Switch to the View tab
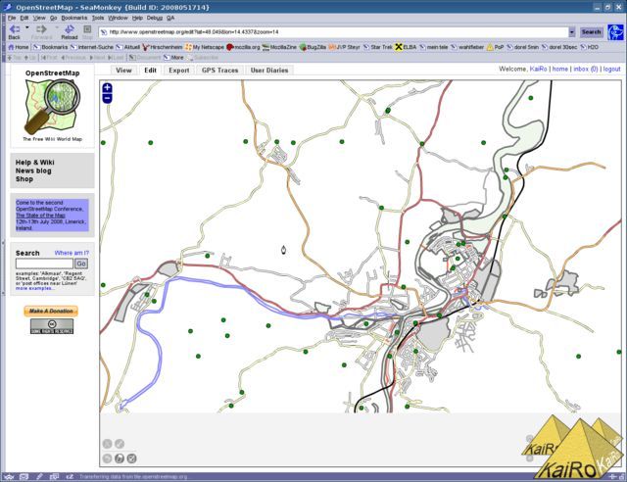The height and width of the screenshot is (482, 627). click(x=123, y=70)
